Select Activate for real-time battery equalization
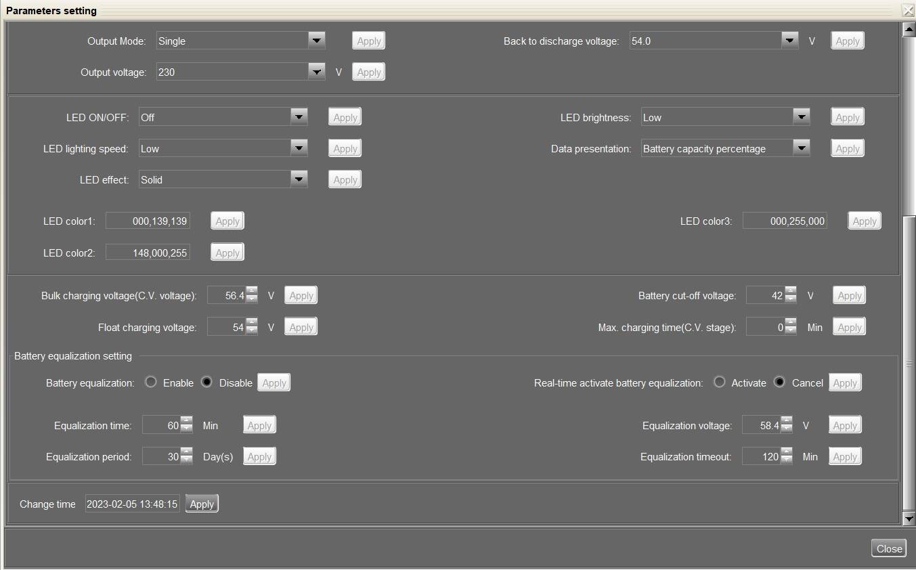Viewport: 916px width, 570px height. pyautogui.click(x=720, y=382)
